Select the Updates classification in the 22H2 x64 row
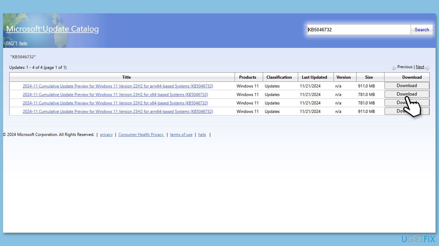Image resolution: width=439 pixels, height=246 pixels. (x=272, y=103)
